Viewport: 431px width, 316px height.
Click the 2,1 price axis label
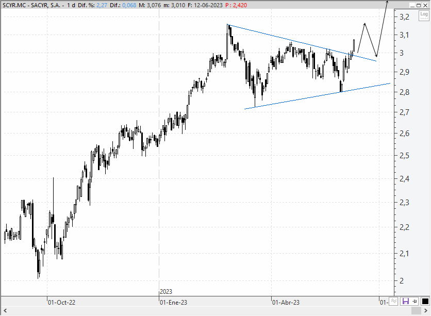coord(404,253)
